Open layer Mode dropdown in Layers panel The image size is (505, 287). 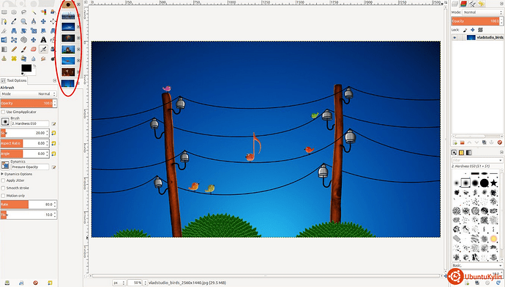point(482,12)
